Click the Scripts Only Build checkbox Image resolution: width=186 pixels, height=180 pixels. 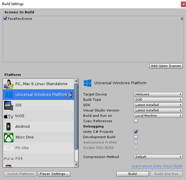coord(136,148)
